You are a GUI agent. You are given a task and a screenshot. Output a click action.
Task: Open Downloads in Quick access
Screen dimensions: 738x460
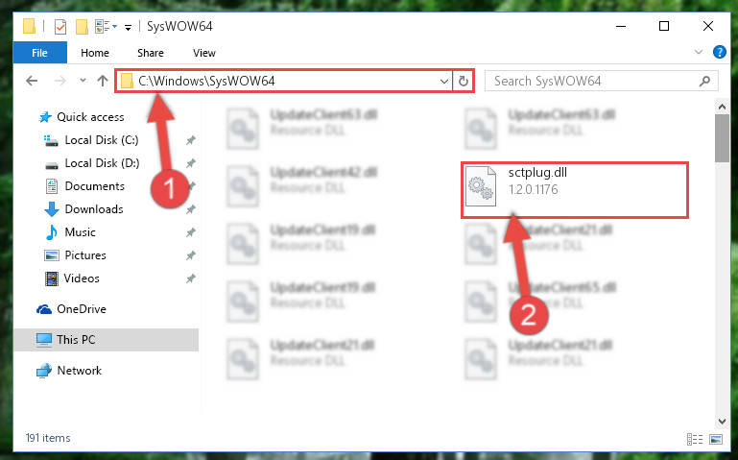pyautogui.click(x=94, y=209)
